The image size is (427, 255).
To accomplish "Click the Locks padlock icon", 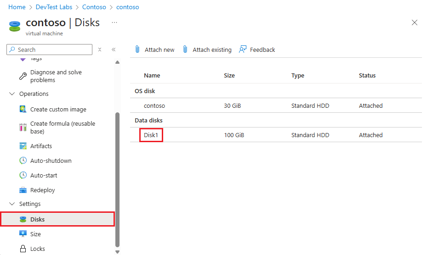I will coord(23,249).
